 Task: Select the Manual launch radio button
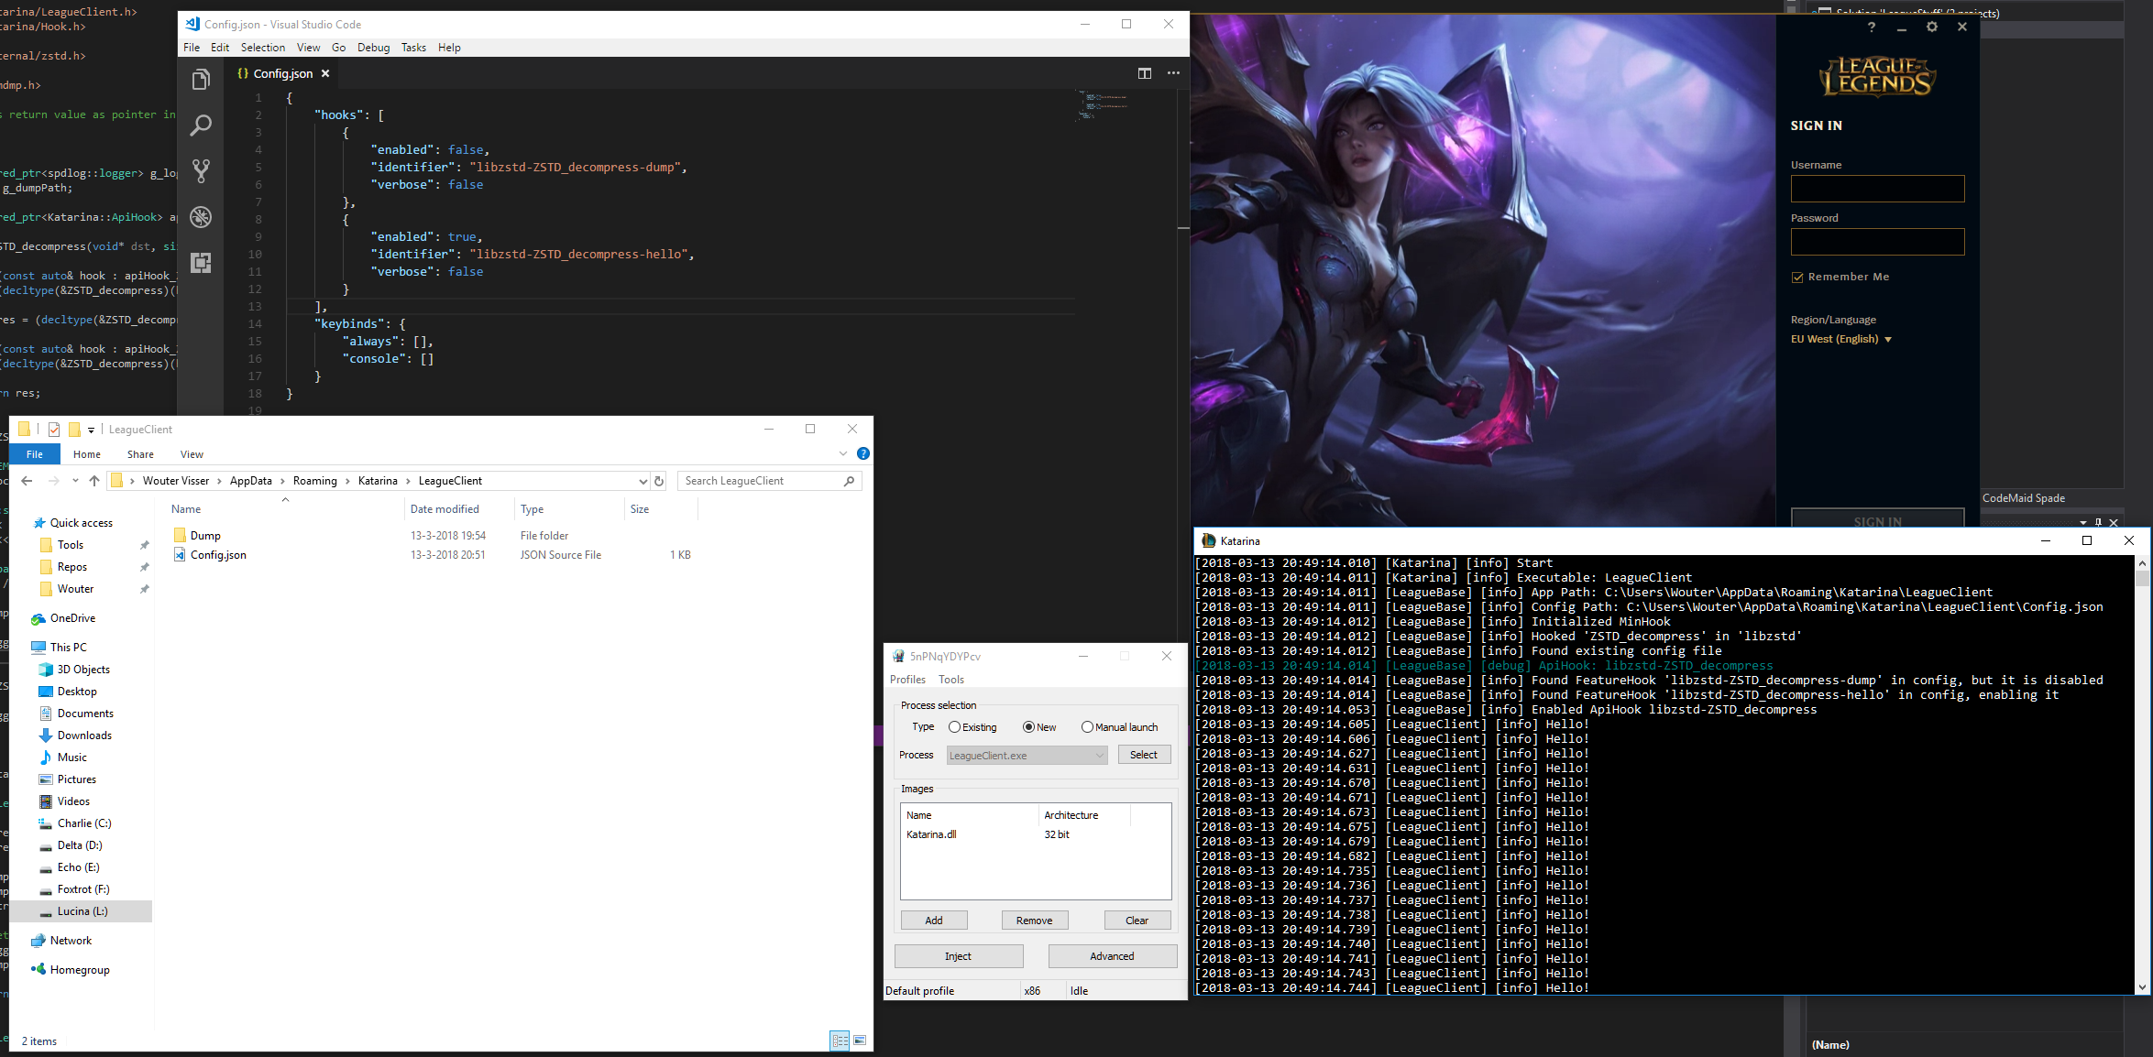(x=1087, y=727)
